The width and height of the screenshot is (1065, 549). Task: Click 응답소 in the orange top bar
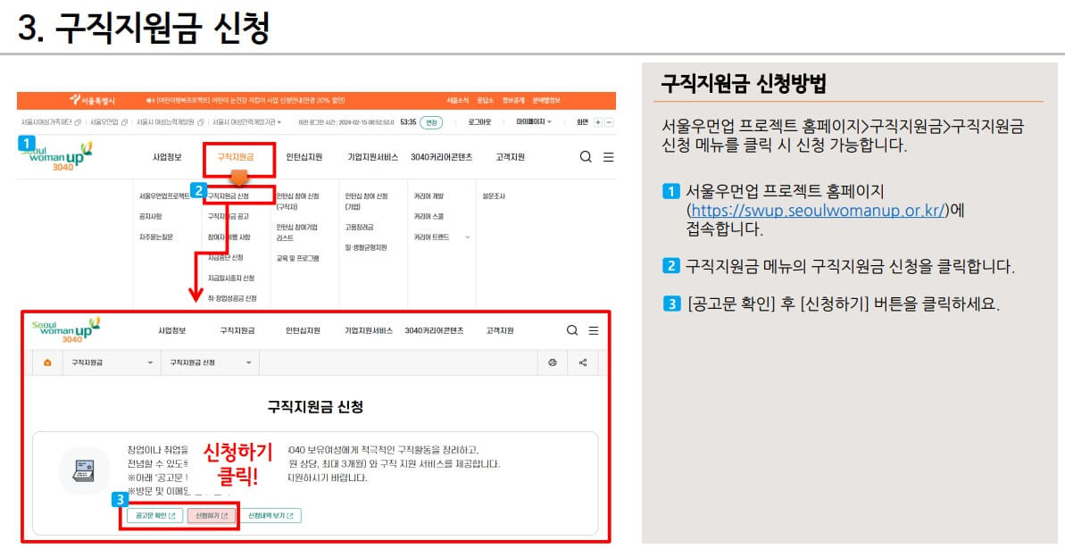point(485,101)
